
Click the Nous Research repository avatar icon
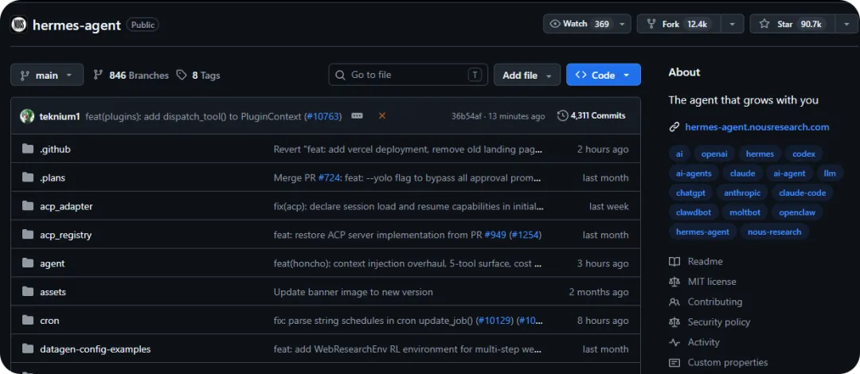tap(18, 25)
